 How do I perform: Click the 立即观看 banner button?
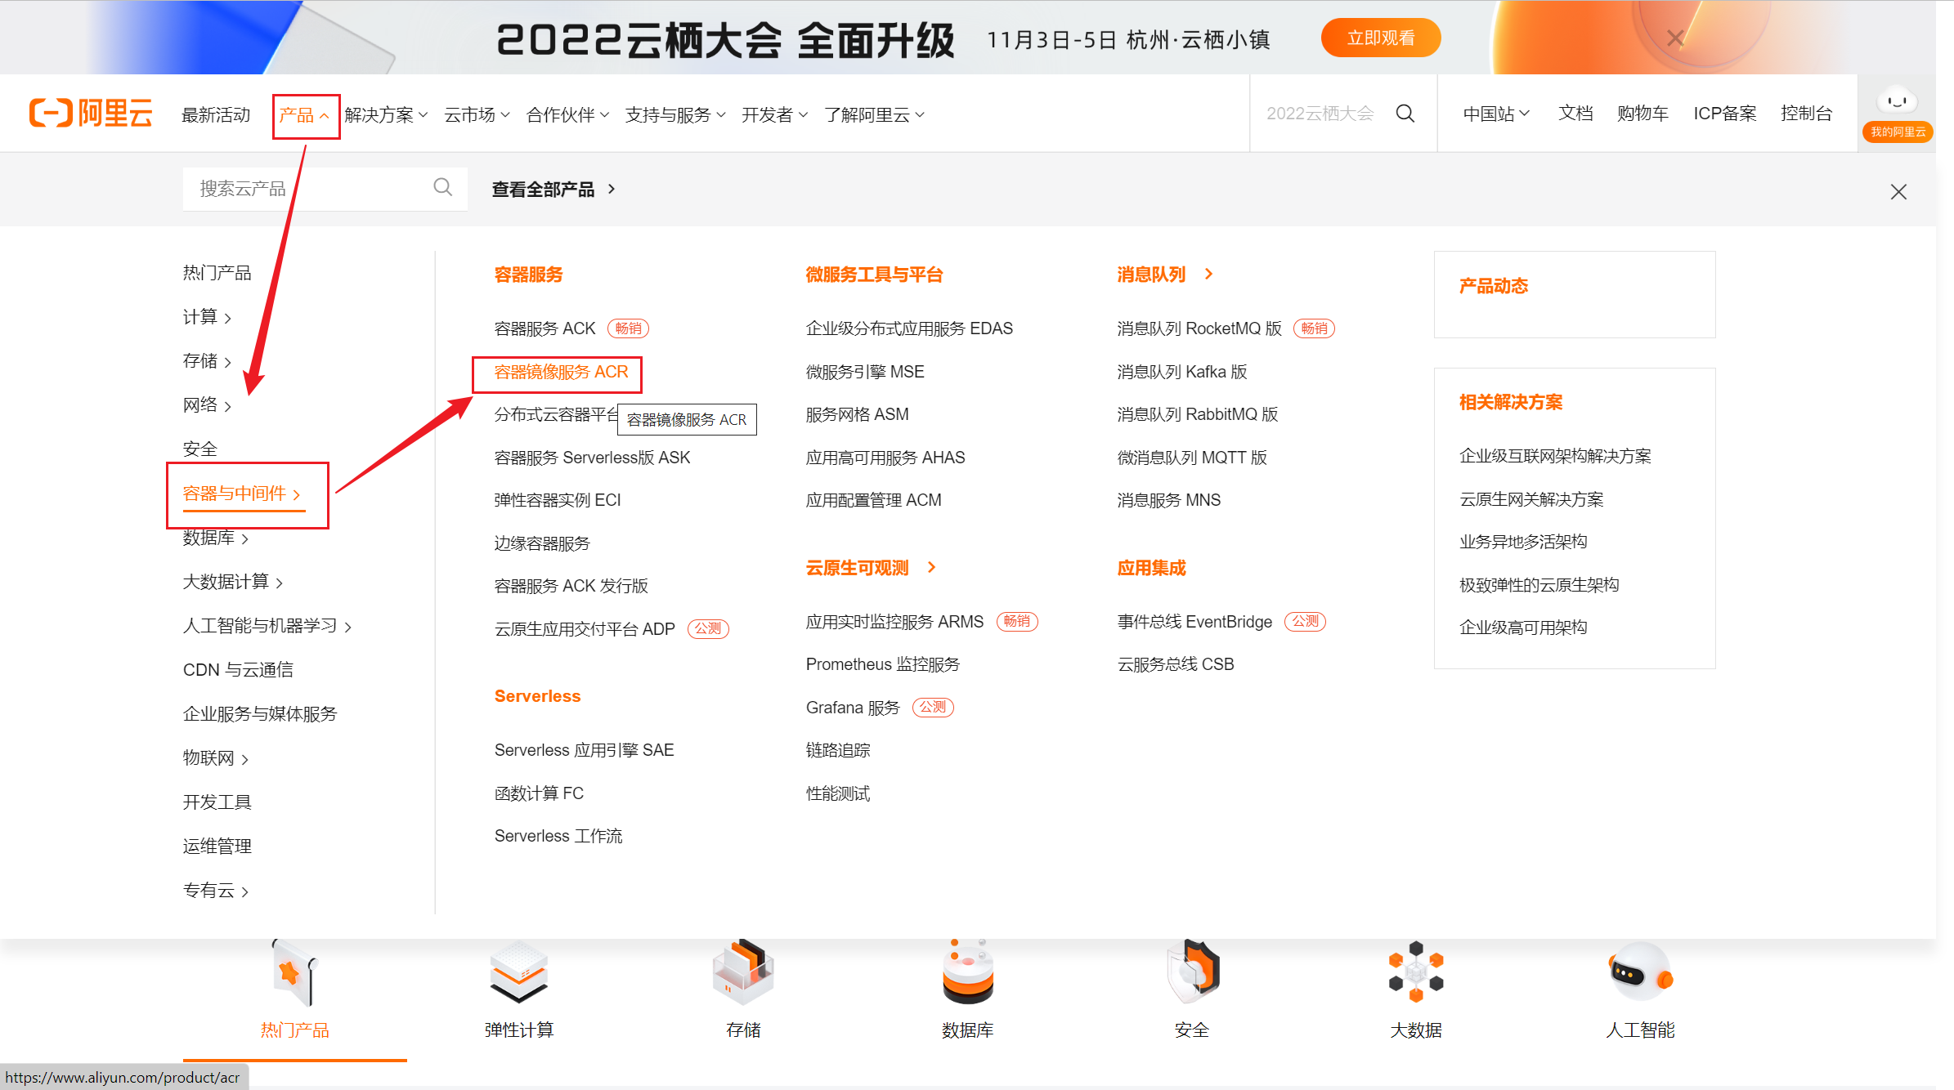click(x=1380, y=38)
